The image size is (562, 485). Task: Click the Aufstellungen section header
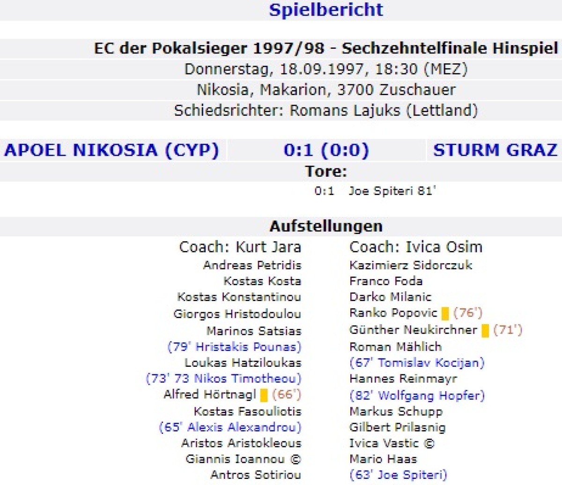coord(326,227)
